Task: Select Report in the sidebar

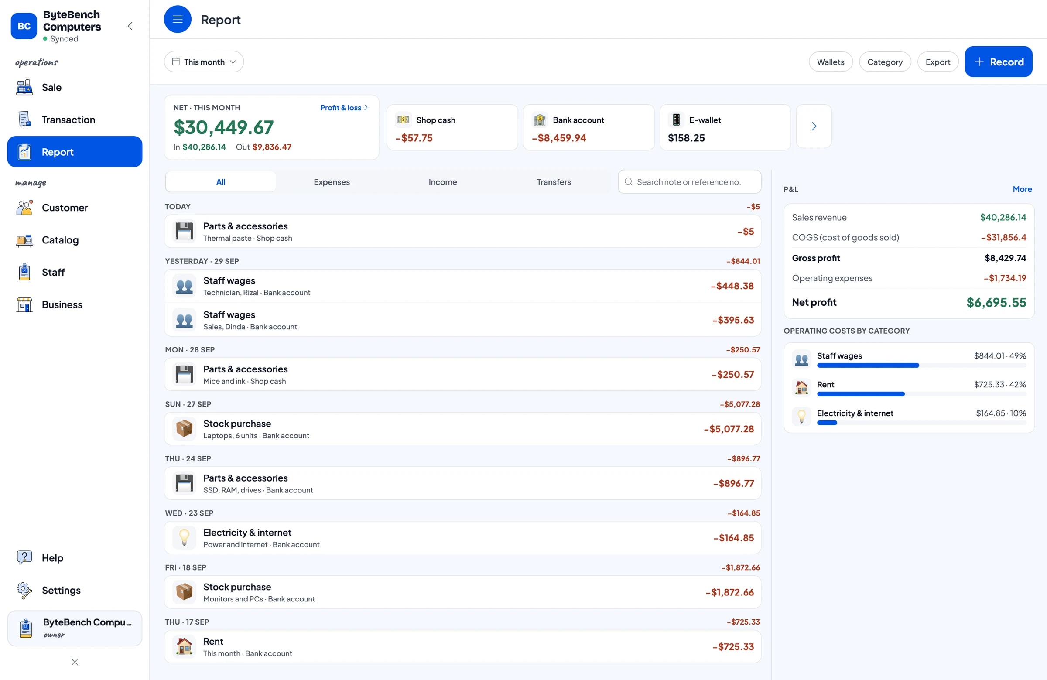Action: (x=75, y=152)
